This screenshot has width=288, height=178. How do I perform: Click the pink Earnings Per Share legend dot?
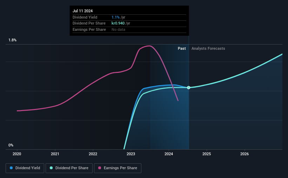[100, 168]
